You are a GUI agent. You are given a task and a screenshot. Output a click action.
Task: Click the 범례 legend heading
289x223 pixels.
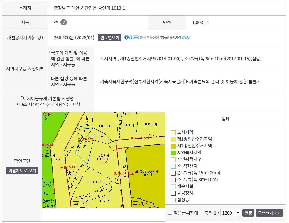(226, 119)
